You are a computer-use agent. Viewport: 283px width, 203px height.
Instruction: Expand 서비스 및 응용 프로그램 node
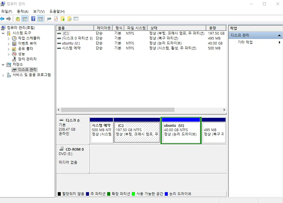click(3, 75)
